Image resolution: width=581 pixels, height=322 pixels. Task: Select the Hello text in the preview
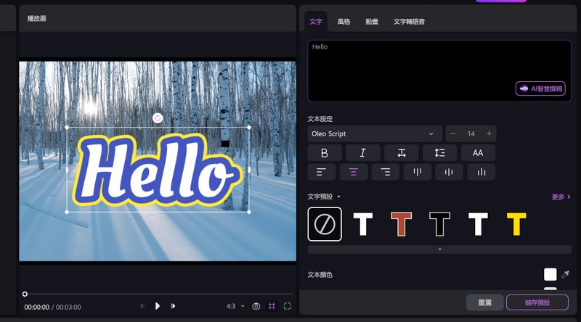(x=157, y=170)
